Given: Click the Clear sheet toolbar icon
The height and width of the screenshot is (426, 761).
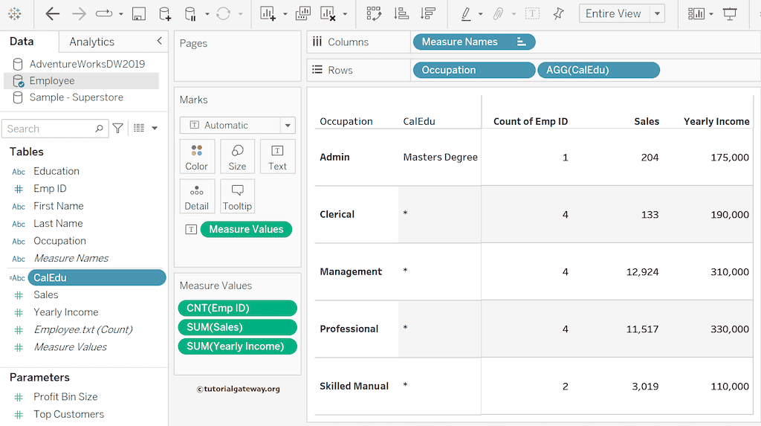Looking at the screenshot, I should click(328, 14).
